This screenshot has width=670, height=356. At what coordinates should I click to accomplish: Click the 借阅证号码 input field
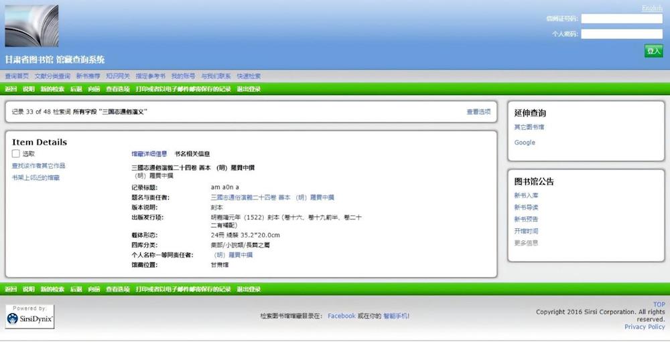coord(621,19)
